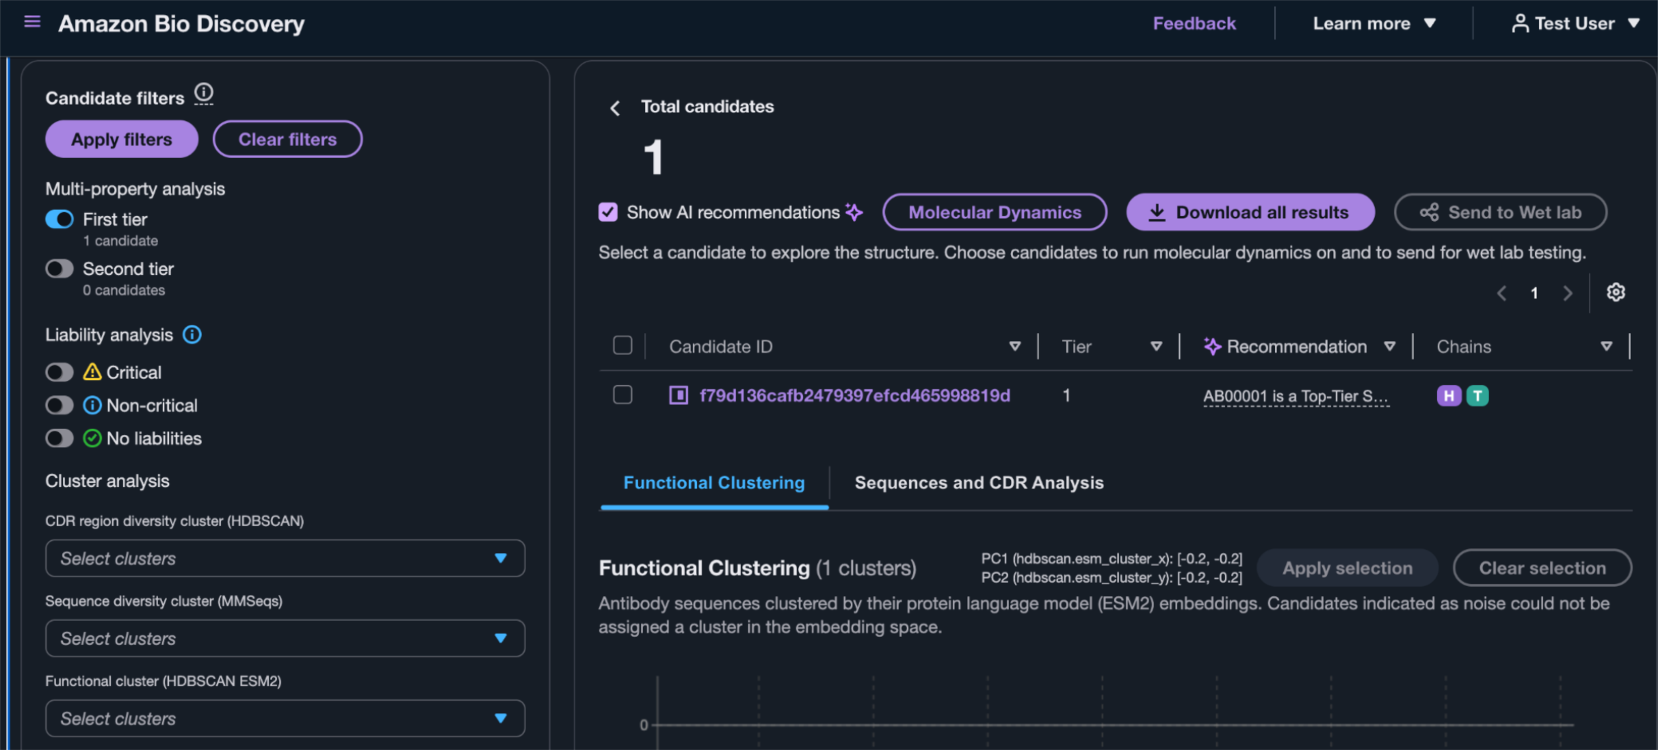Screen dimensions: 1658x750
Task: Click the AI sparkle icon beside Show AI recommendations
Action: 854,212
